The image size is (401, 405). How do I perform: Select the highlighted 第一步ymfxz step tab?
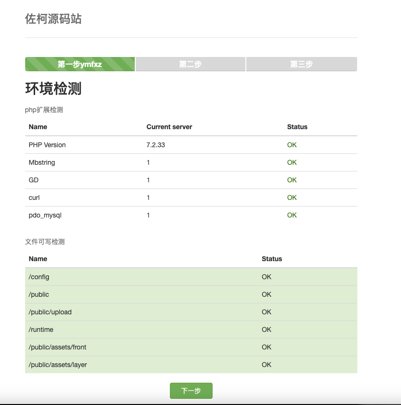[79, 64]
